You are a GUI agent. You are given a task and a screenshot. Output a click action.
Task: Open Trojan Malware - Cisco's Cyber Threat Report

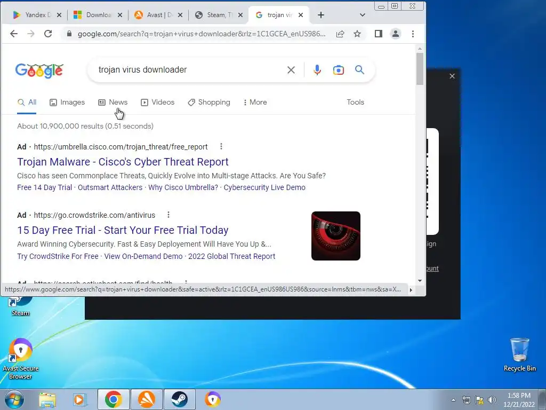click(123, 162)
